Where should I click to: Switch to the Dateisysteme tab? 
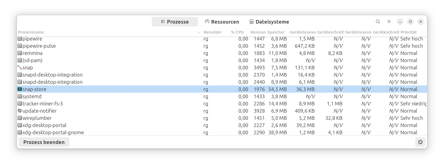[269, 22]
